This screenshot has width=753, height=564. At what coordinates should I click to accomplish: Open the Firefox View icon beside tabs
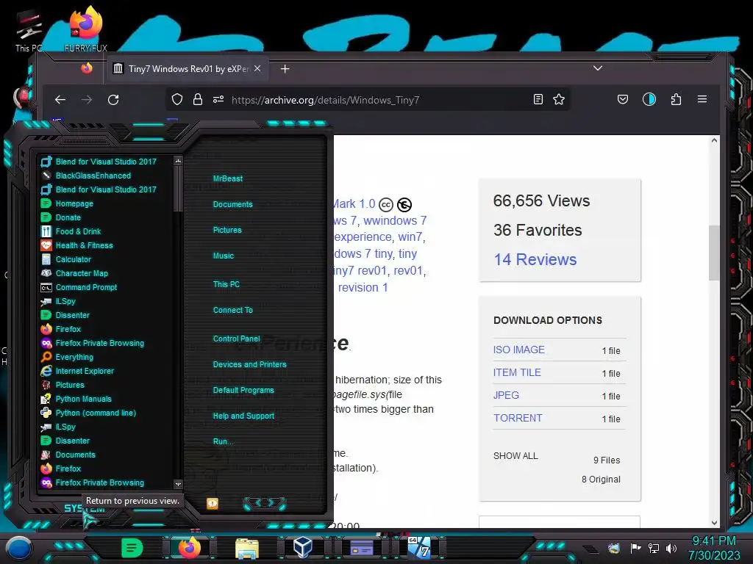87,68
